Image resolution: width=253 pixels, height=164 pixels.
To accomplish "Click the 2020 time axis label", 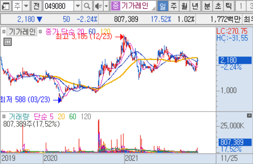I will point(51,158).
